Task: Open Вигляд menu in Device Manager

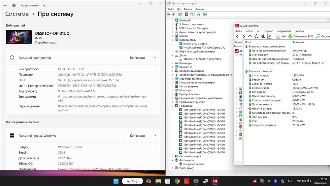Action: point(188,9)
